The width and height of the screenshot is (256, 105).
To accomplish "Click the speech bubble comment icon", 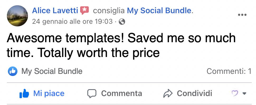I will click(x=92, y=94).
